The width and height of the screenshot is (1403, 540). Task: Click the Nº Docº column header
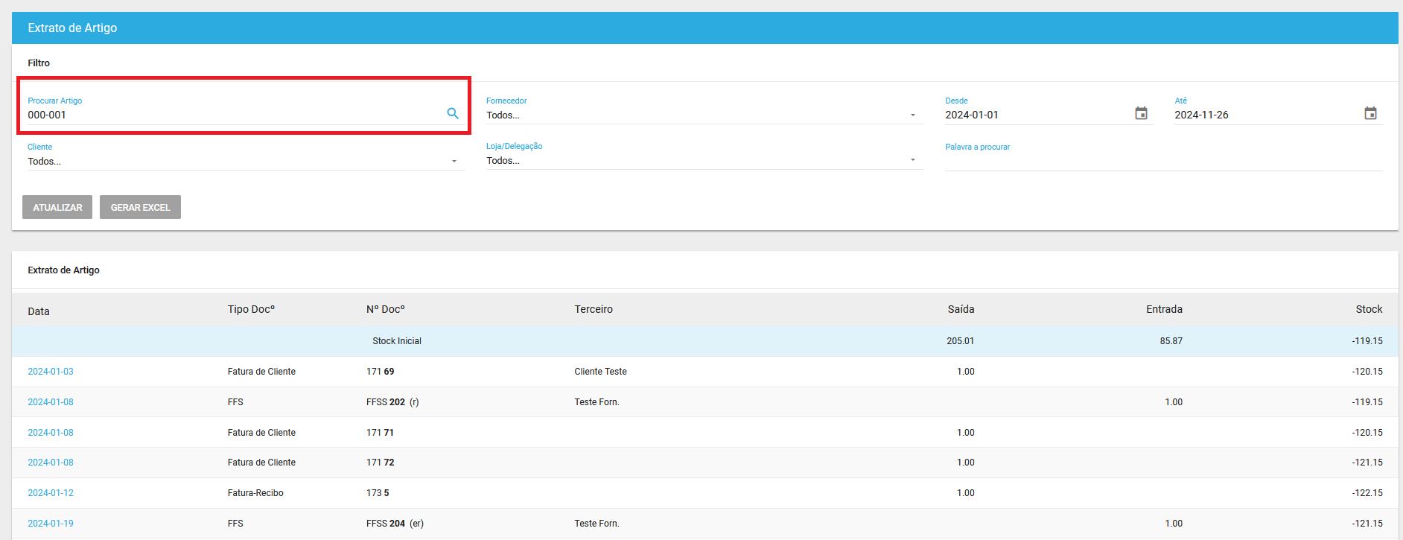386,309
